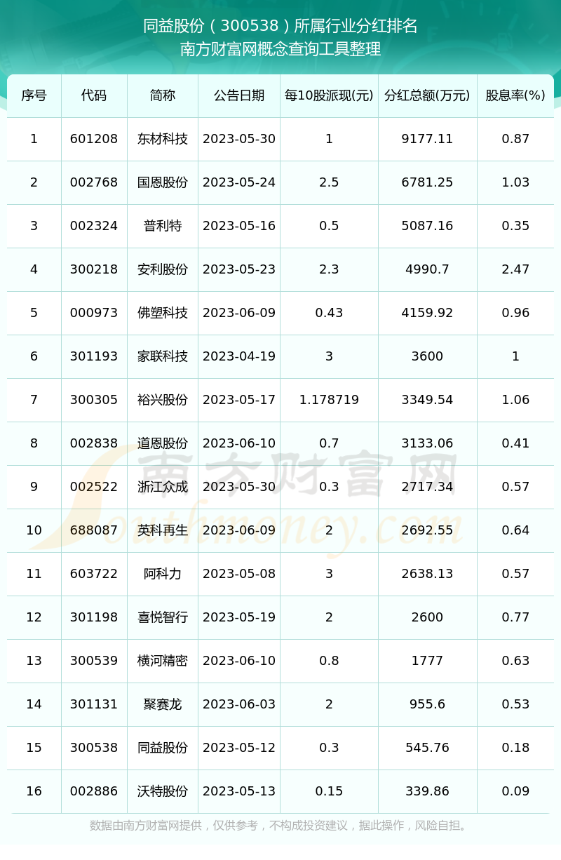Click the 简称 column header

click(163, 96)
